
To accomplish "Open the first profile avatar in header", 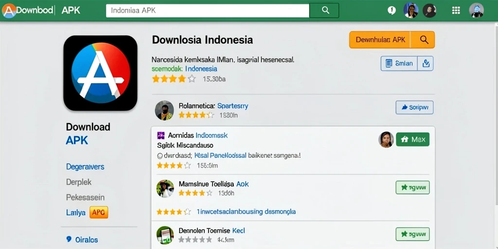I will click(x=410, y=11).
